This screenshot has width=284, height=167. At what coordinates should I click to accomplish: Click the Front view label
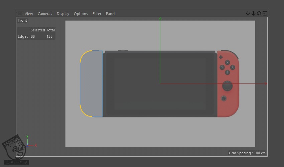point(22,20)
